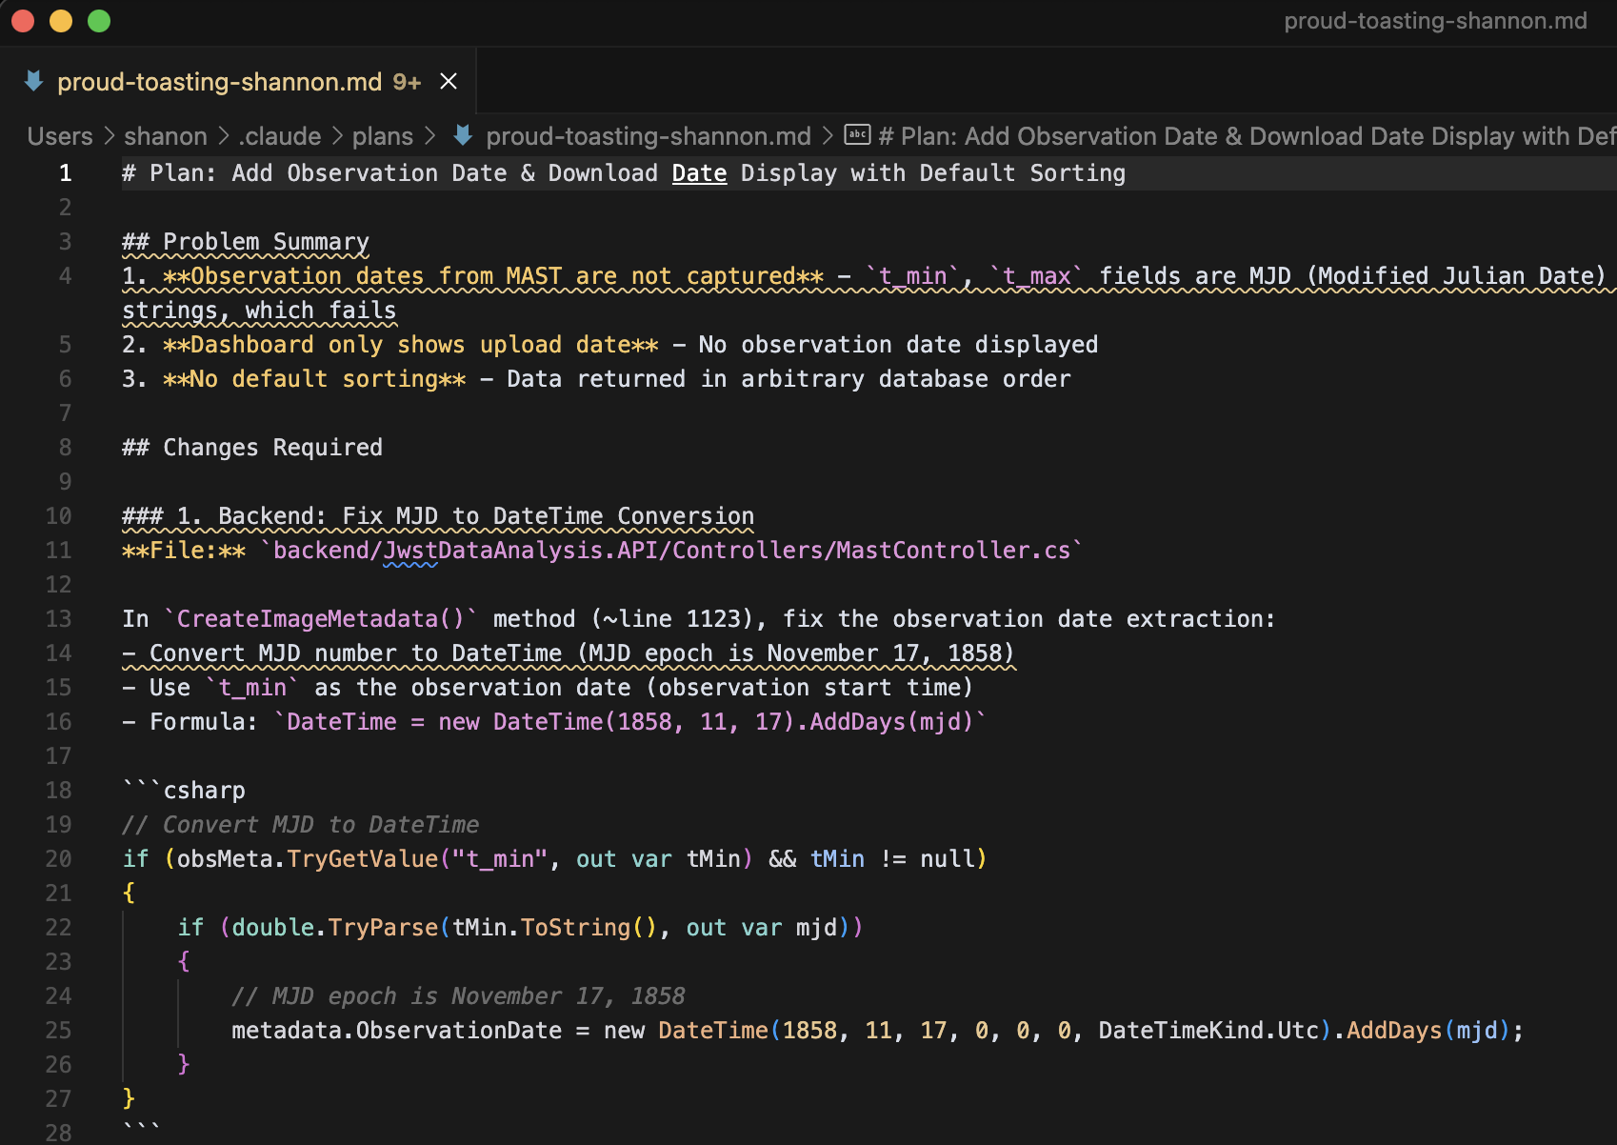
Task: Click '### 1. Backend: Fix MJD to DateTime Conversion' heading
Action: click(x=438, y=516)
